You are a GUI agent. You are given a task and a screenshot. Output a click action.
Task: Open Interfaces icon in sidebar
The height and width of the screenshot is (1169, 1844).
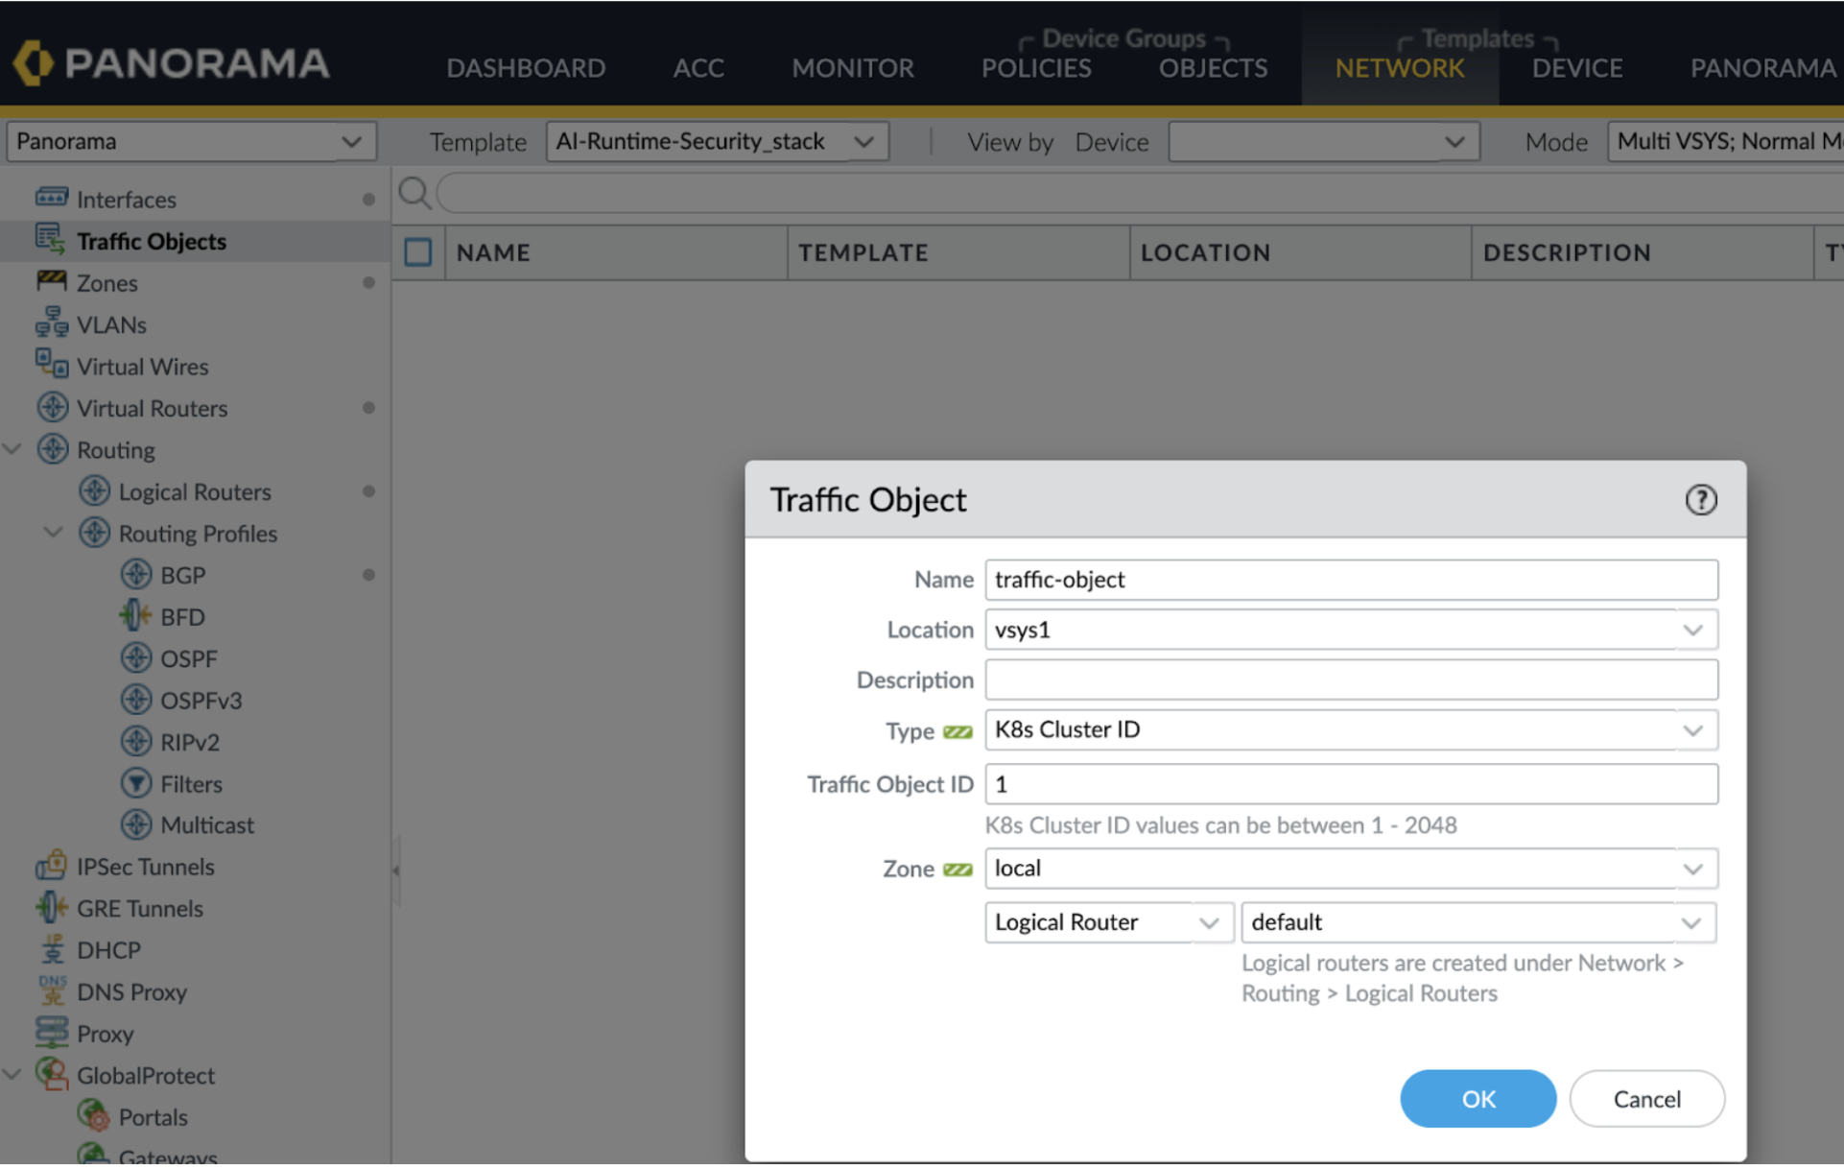pyautogui.click(x=51, y=198)
